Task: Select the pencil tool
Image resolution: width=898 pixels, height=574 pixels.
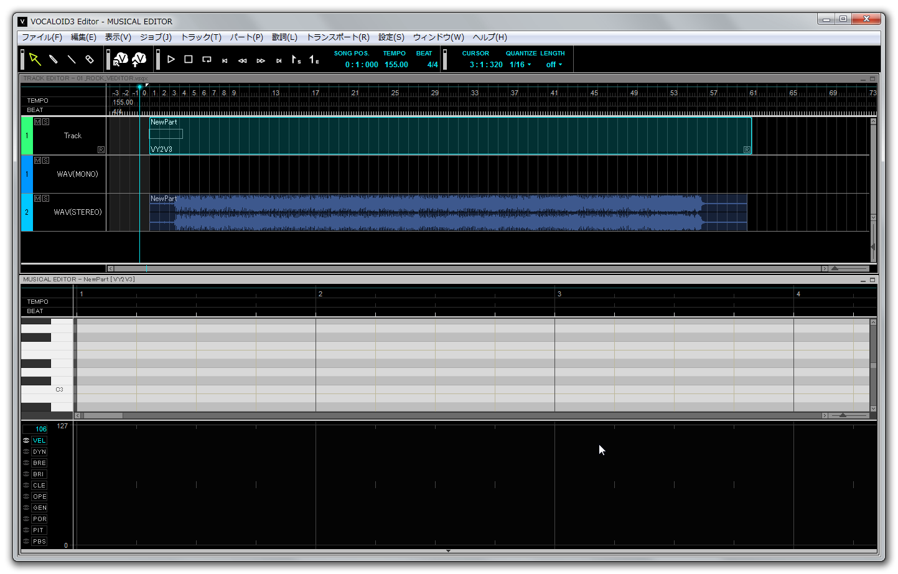Action: coord(54,59)
